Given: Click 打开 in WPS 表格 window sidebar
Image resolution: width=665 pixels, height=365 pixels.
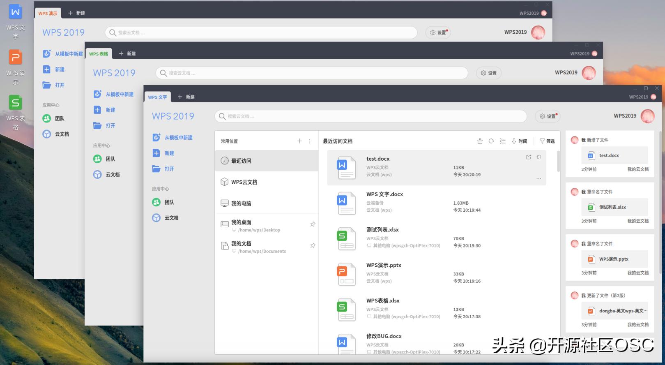Looking at the screenshot, I should [x=104, y=125].
